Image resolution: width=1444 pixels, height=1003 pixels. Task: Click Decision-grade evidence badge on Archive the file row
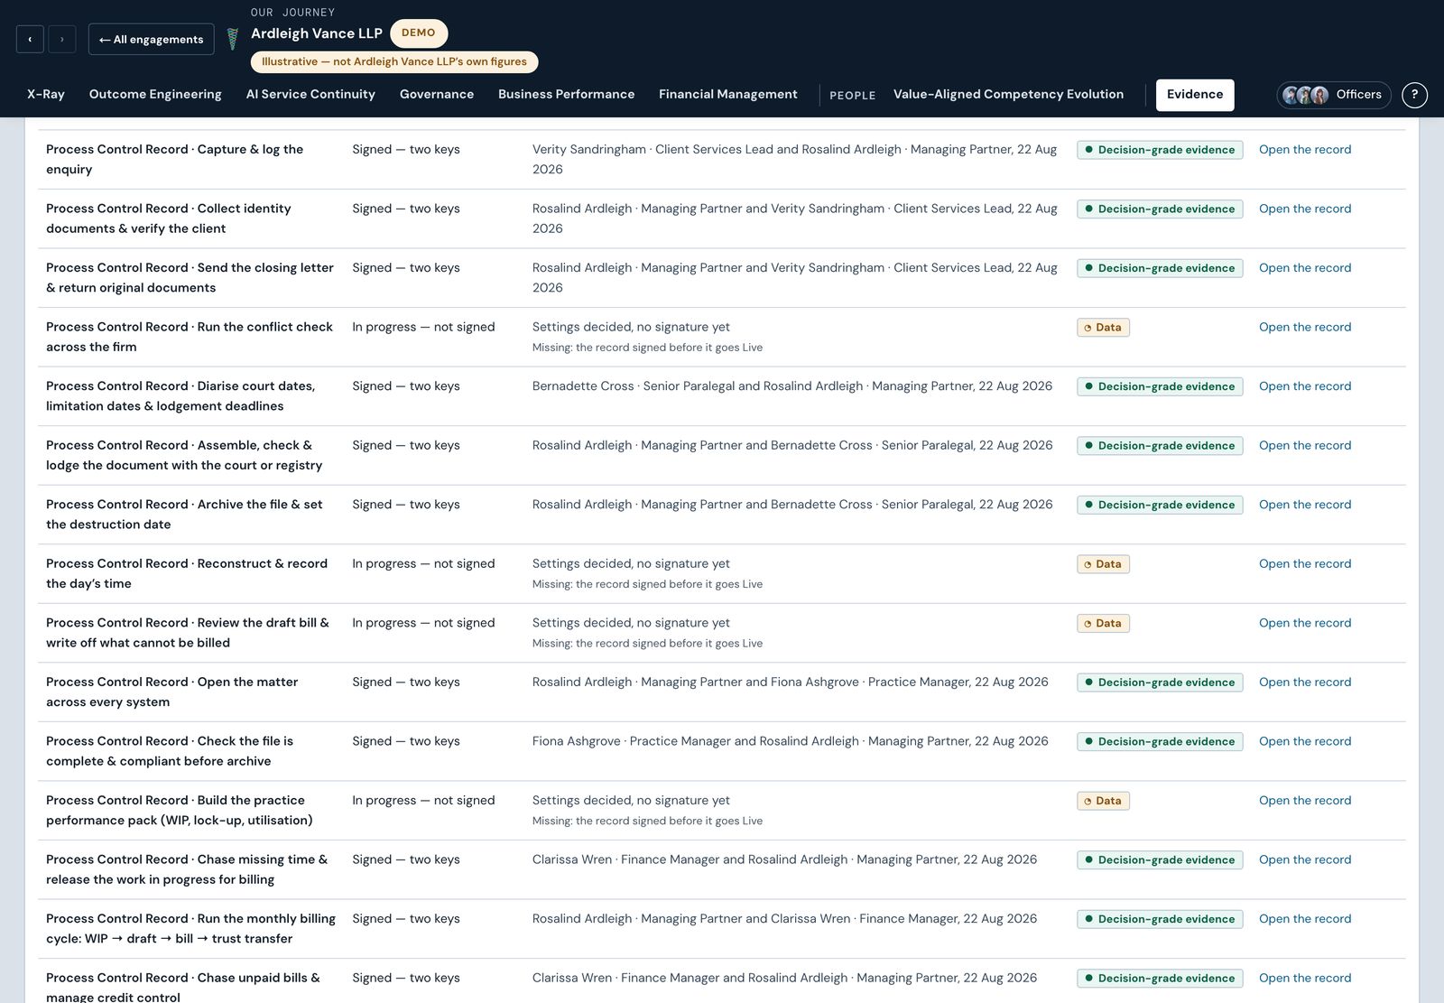click(1160, 505)
